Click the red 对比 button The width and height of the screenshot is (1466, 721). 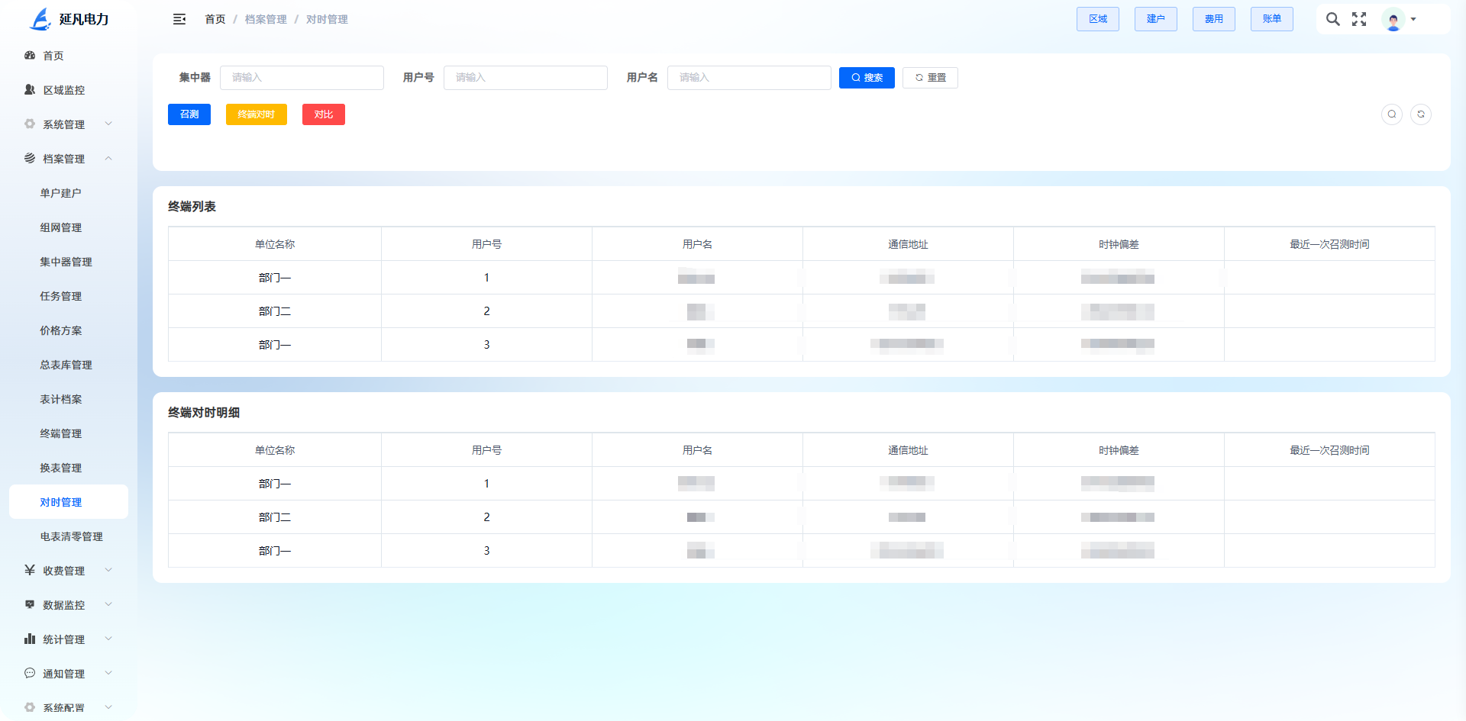[324, 114]
